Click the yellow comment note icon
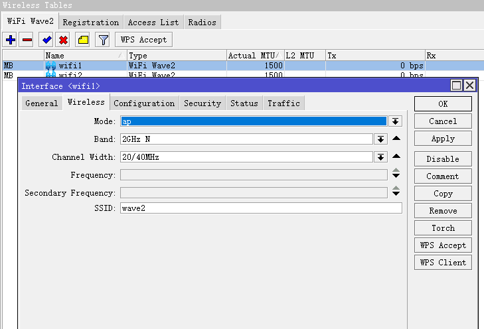 pos(83,40)
